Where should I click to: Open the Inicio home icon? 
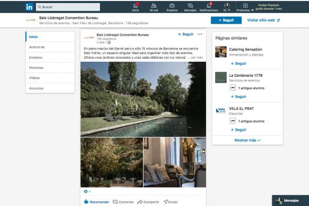click(135, 7)
